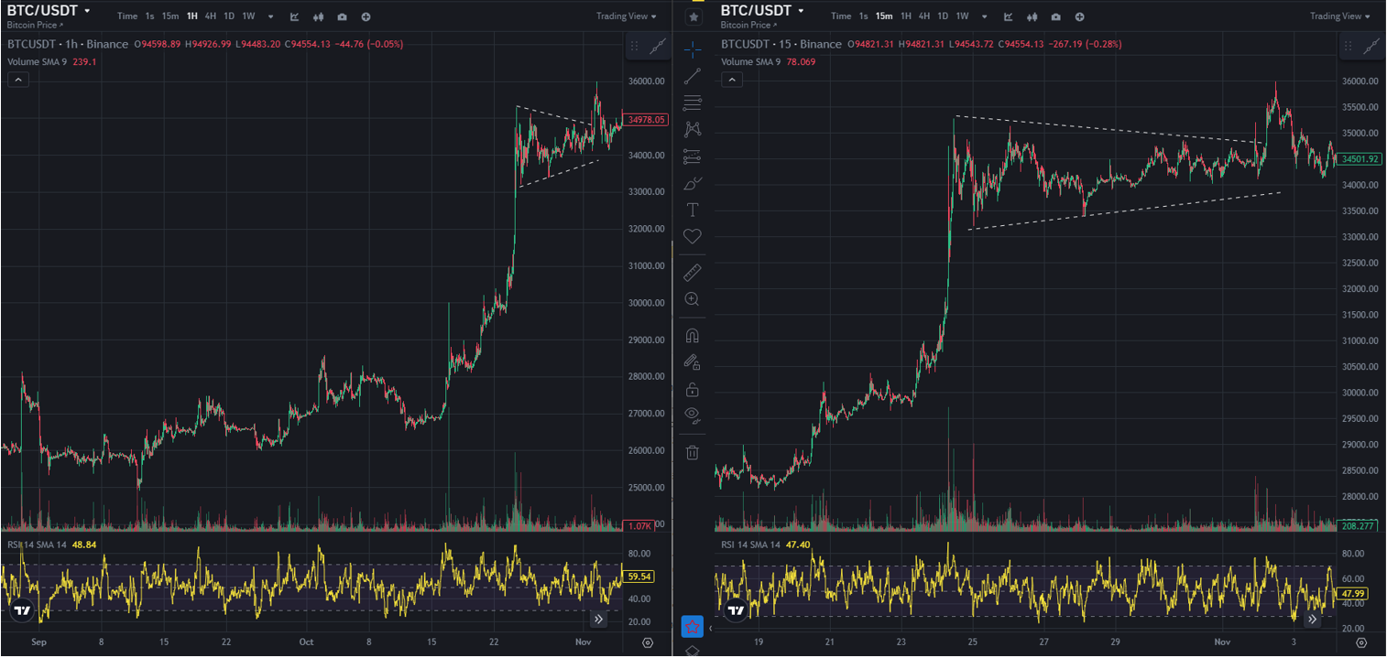The image size is (1387, 658).
Task: Click the star favorite button beside right BTC/USDT
Action: point(693,16)
